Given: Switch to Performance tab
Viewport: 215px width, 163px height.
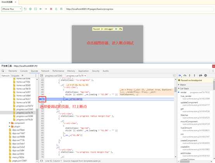Looking at the screenshot, I should click(x=58, y=71).
